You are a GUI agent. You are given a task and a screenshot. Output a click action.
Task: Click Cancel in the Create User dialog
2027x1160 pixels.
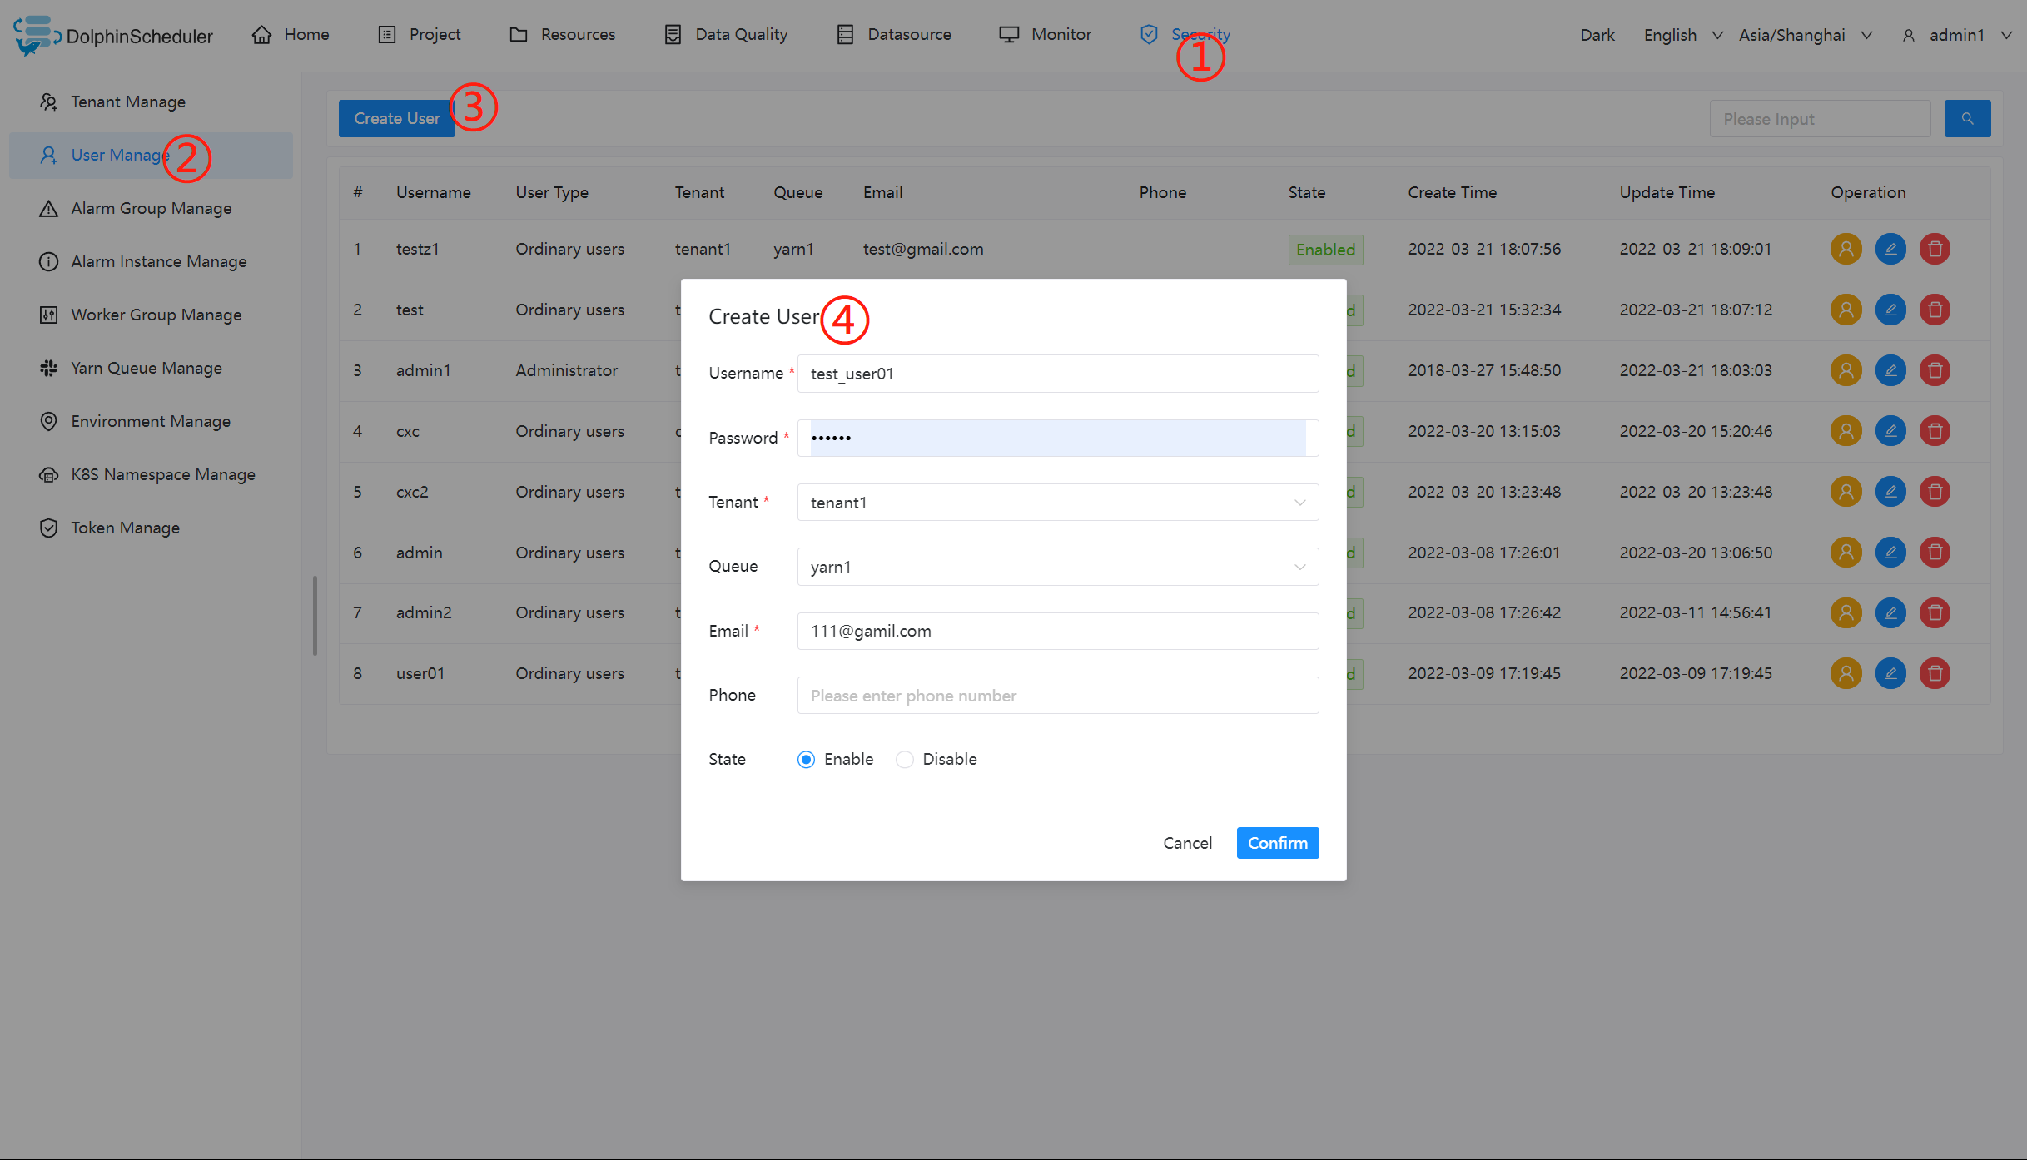pyautogui.click(x=1187, y=843)
